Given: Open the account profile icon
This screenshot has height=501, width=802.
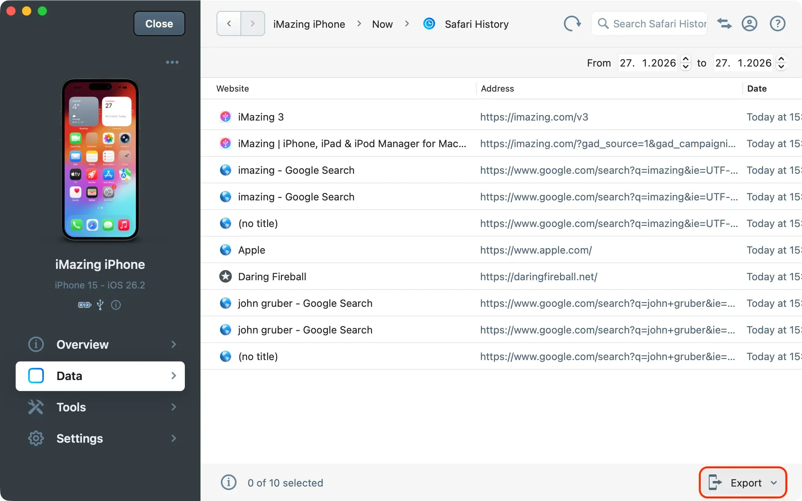Looking at the screenshot, I should pyautogui.click(x=749, y=24).
